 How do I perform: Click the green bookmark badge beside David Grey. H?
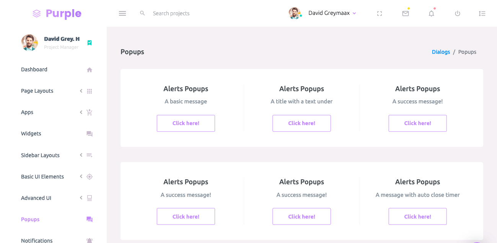click(x=90, y=43)
